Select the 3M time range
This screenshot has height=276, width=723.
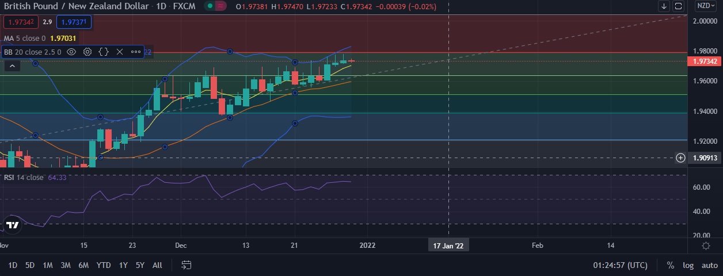tap(66, 265)
